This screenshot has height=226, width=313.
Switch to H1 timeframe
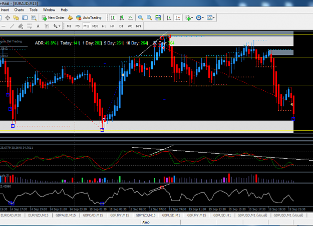(104, 26)
